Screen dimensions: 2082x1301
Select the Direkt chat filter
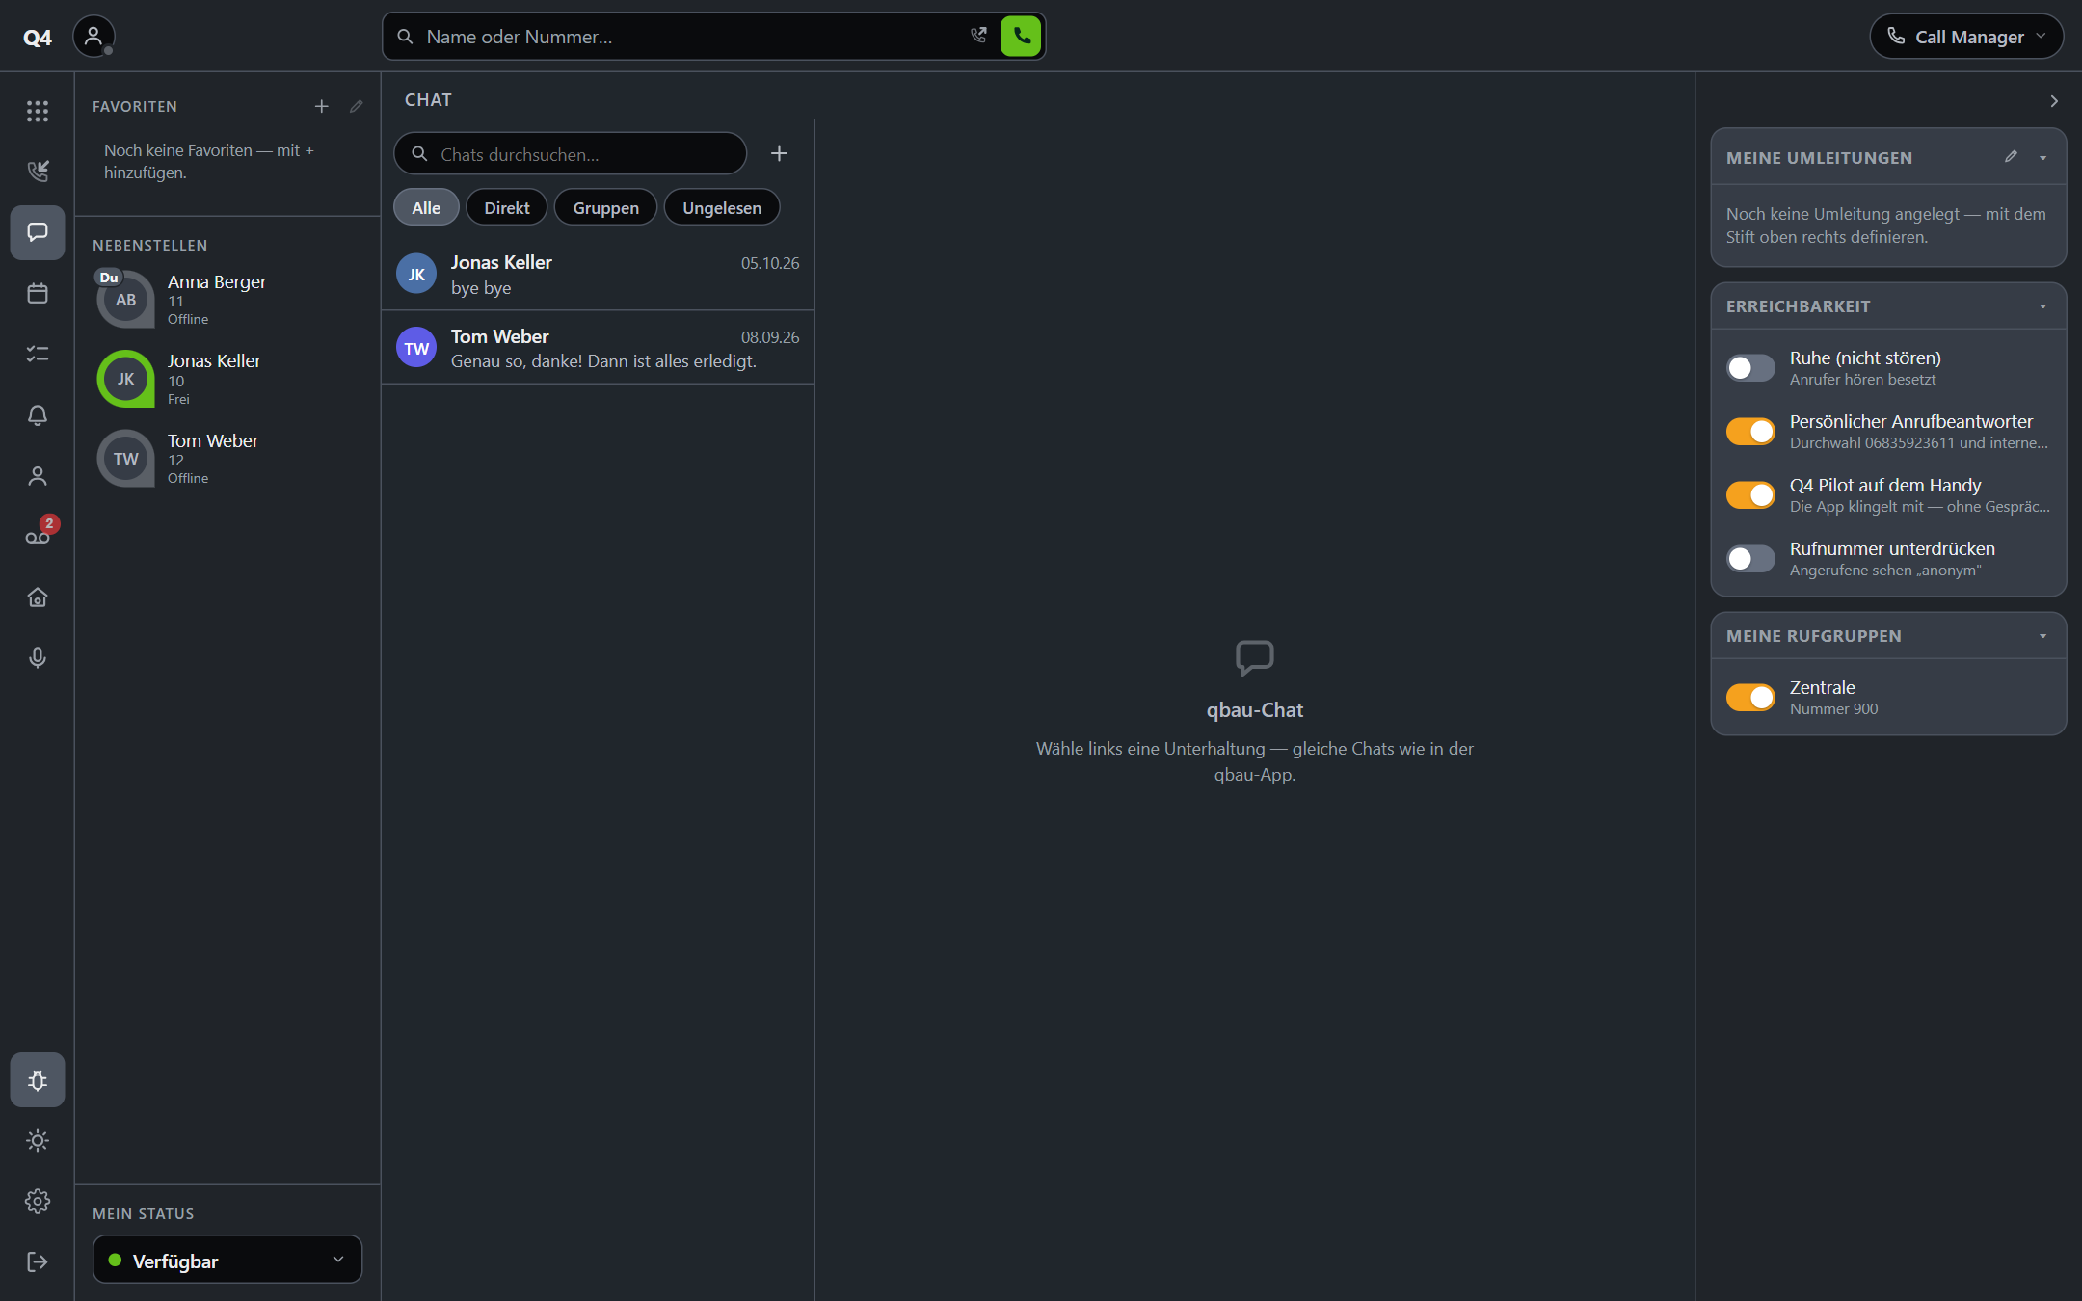pos(507,207)
